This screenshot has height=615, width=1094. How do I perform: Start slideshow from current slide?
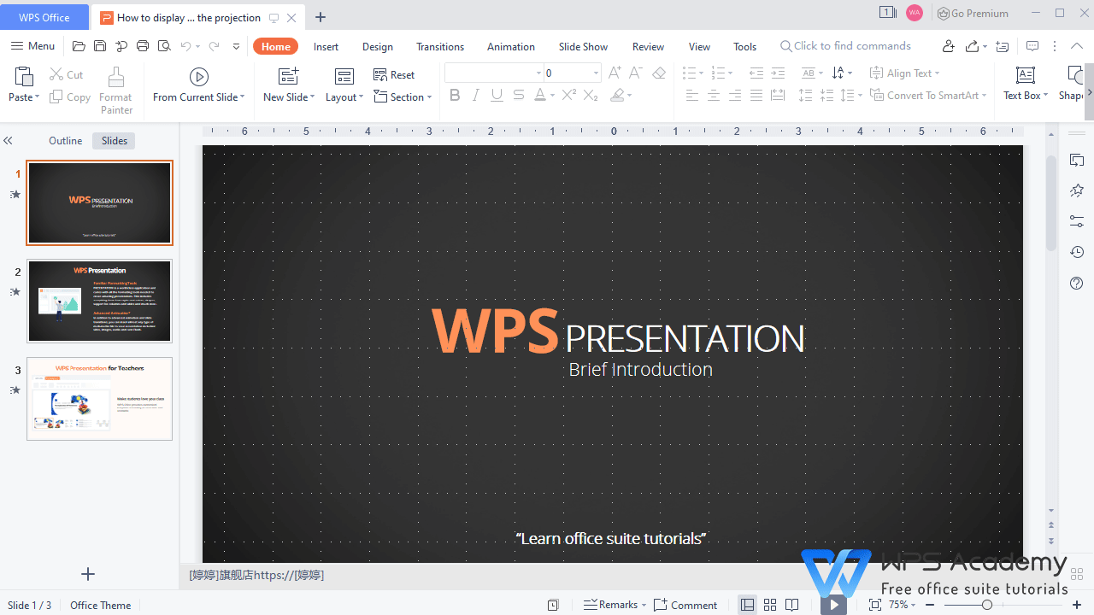click(198, 85)
